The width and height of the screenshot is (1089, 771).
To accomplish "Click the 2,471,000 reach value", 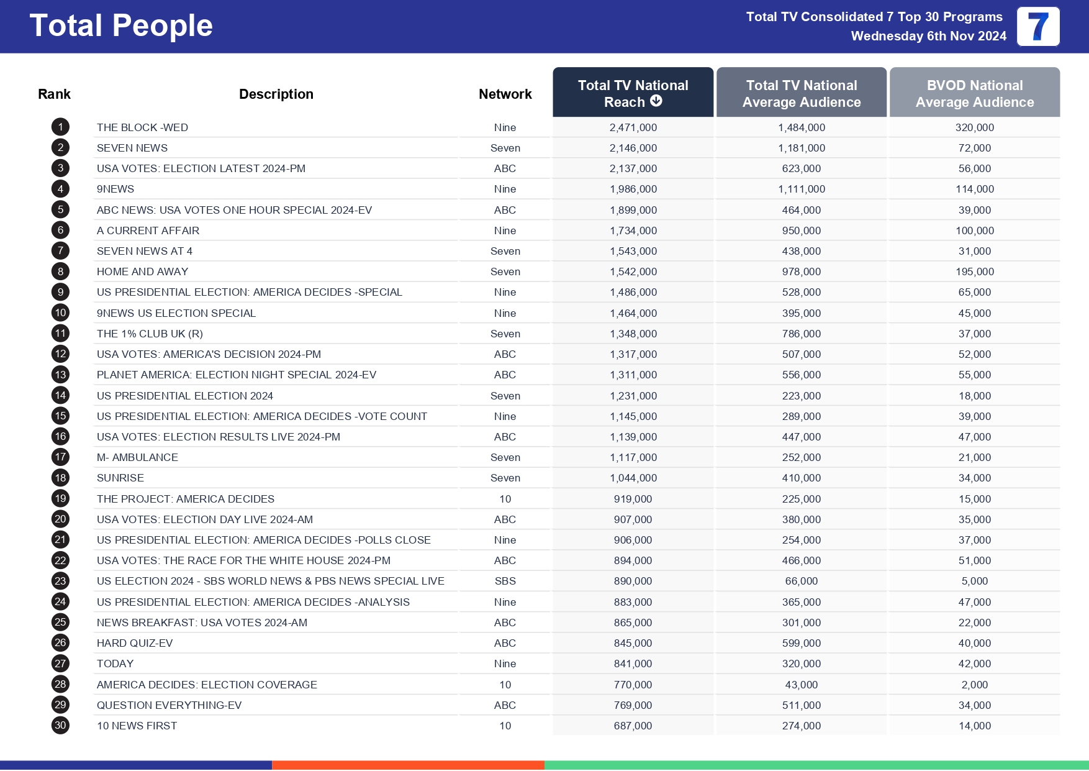I will pos(633,127).
